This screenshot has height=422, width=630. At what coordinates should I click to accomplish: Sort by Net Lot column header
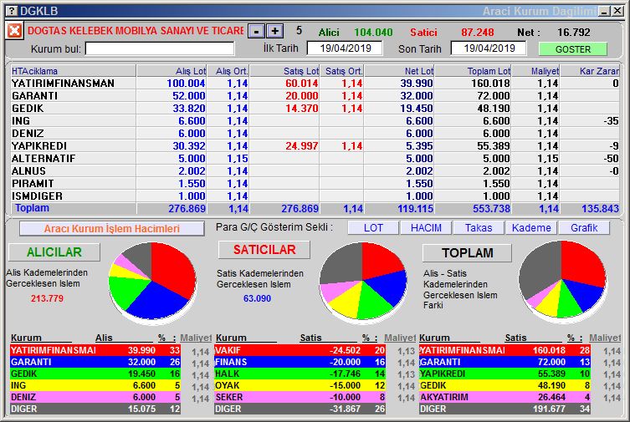399,71
